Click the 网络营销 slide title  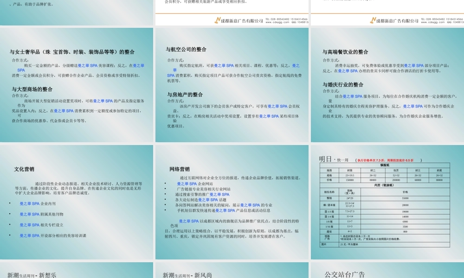coord(179,169)
